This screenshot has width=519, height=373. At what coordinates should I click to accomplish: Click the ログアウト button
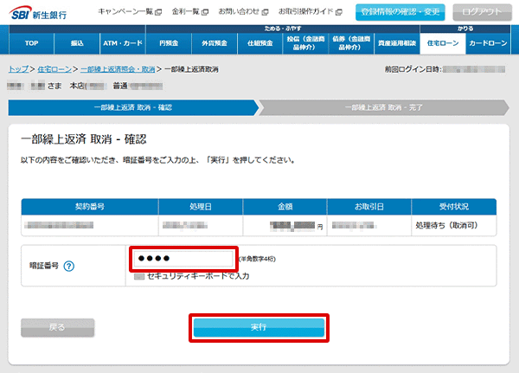[482, 11]
